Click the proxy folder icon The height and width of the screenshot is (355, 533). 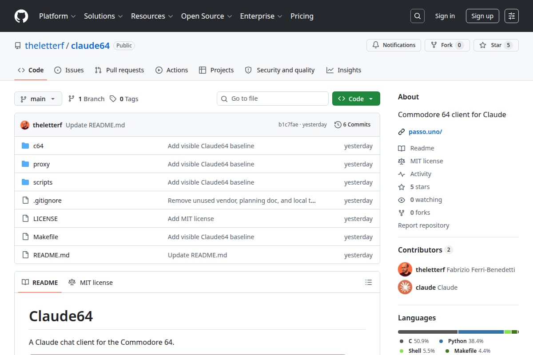25,164
